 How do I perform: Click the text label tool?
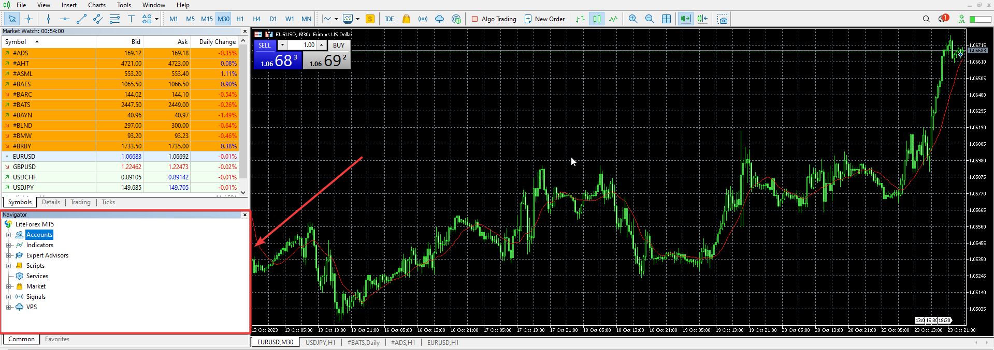point(131,19)
